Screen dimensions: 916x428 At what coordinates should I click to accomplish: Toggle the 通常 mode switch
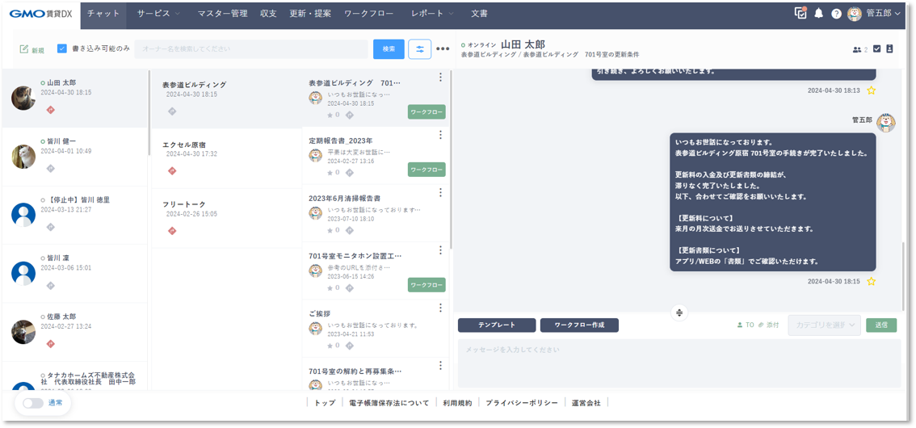[33, 403]
